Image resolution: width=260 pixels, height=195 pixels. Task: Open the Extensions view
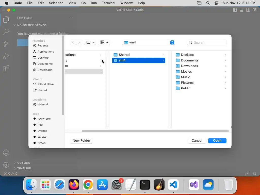point(6,68)
